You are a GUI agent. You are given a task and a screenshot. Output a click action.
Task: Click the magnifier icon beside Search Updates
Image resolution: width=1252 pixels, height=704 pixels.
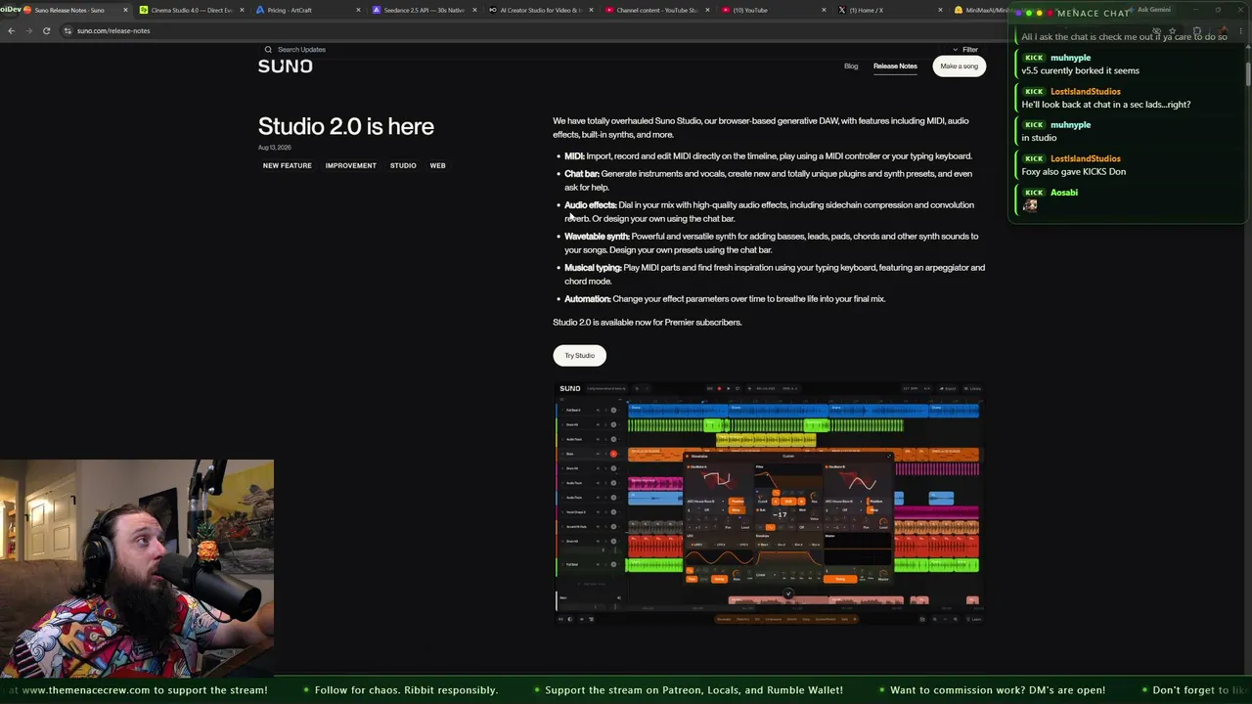[268, 49]
